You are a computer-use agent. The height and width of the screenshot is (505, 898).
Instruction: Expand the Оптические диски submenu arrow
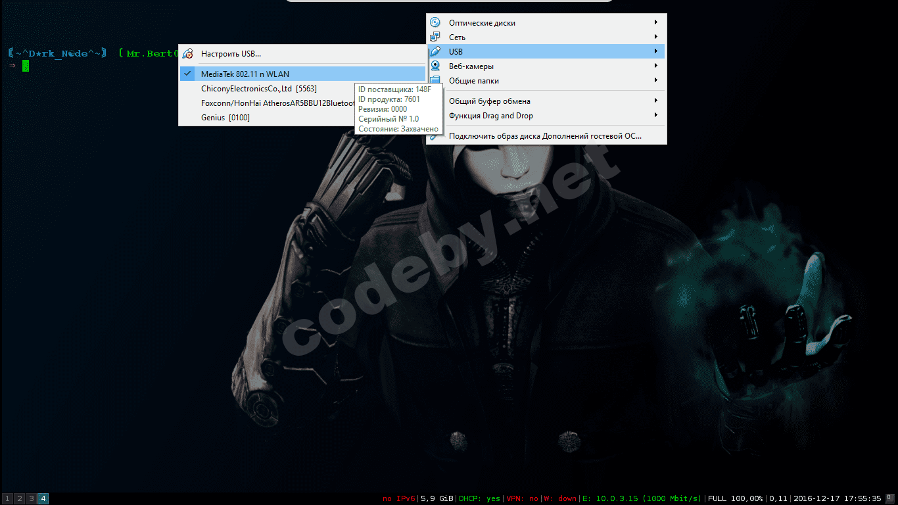(656, 22)
